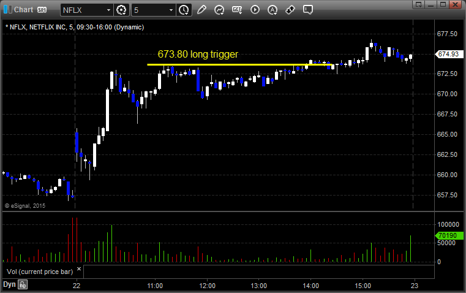Viewport: 466px width, 293px height.
Task: Close the Vol (current price bar) tab
Action: tap(79, 269)
